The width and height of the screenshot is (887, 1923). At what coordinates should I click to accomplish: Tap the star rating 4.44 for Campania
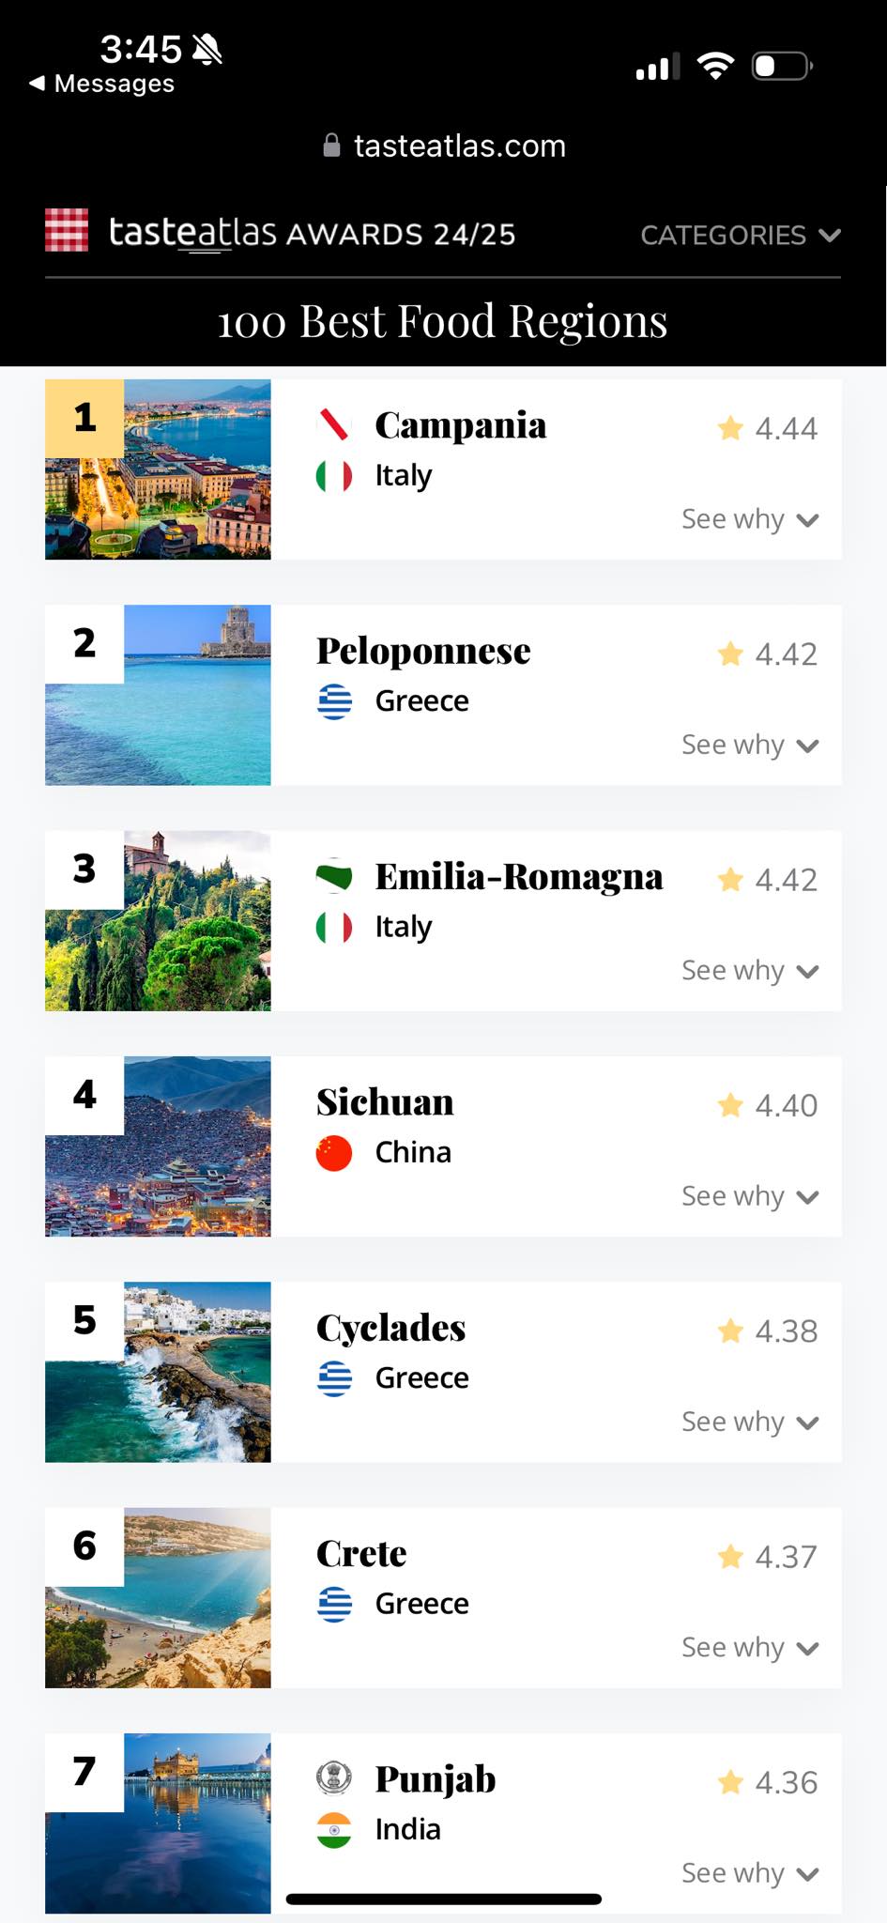(x=767, y=428)
